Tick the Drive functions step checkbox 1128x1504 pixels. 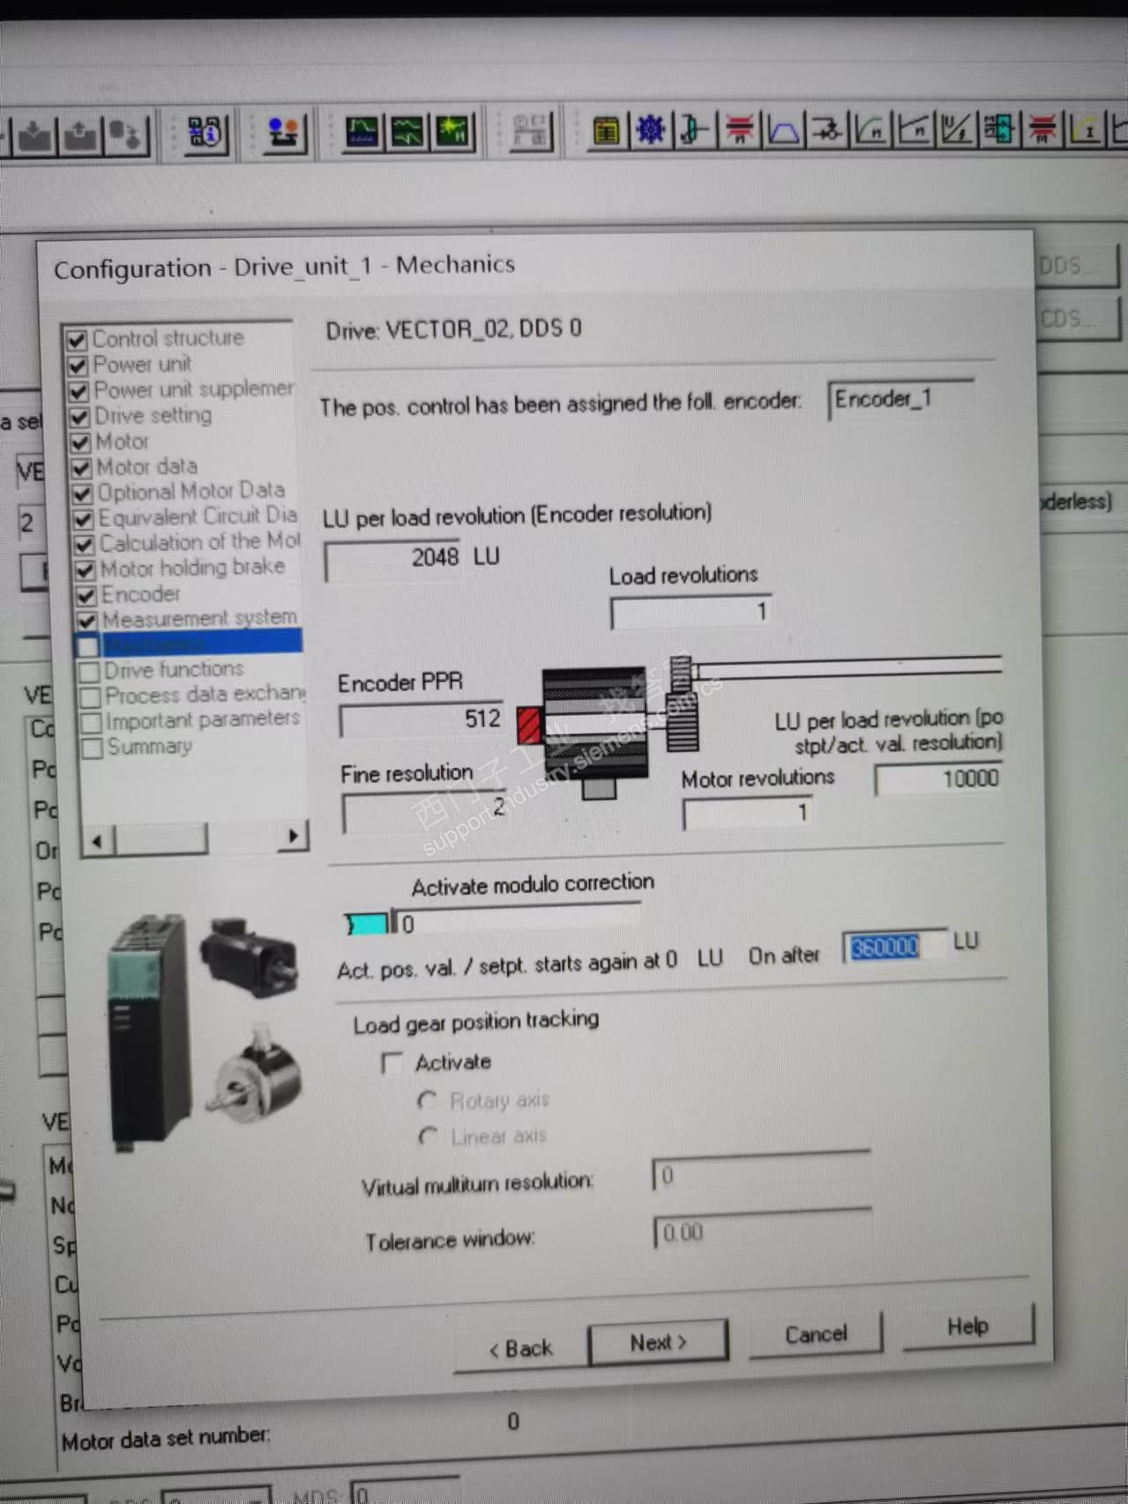[89, 673]
